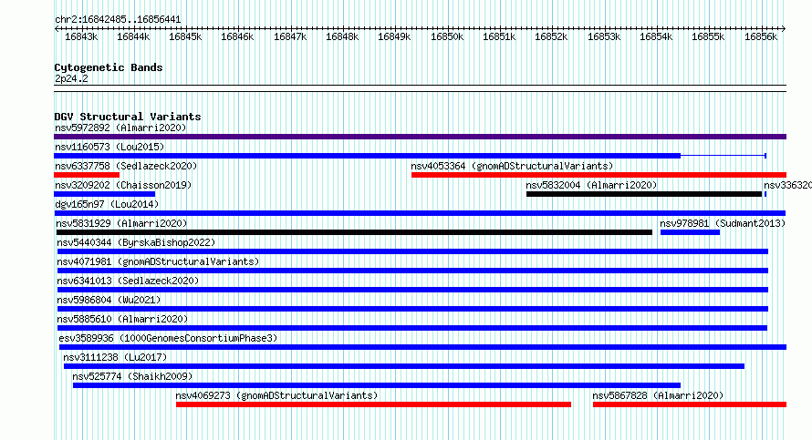Image resolution: width=812 pixels, height=440 pixels.
Task: Open the nsv525774 (Shaikh2009) variant label
Action: (132, 376)
